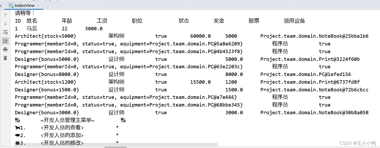
Task: Click the IndexView tab application icon
Action: pos(10,6)
